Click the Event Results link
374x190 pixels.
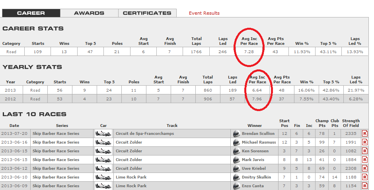click(x=204, y=13)
